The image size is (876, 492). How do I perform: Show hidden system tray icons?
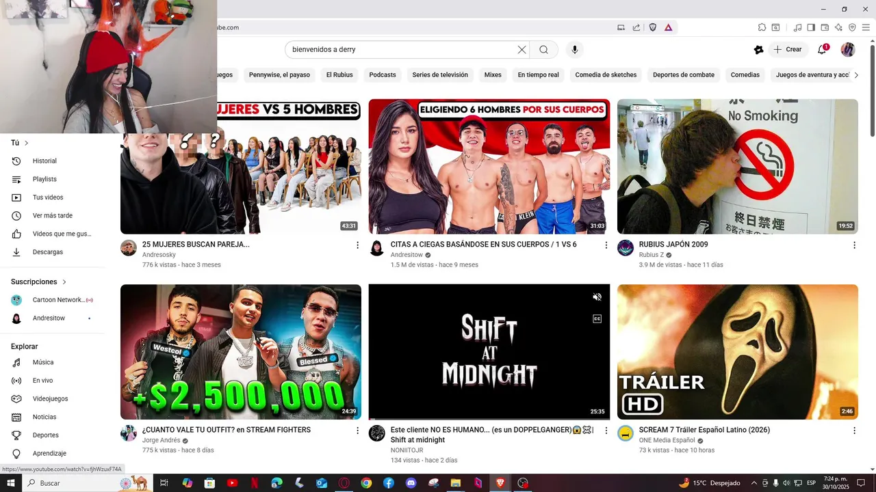754,483
